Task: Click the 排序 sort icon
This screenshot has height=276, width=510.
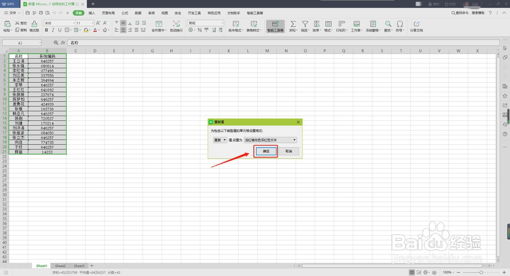Action: tap(317, 24)
